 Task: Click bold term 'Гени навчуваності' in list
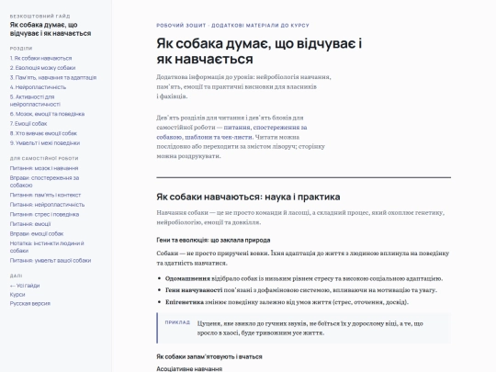[x=194, y=290]
